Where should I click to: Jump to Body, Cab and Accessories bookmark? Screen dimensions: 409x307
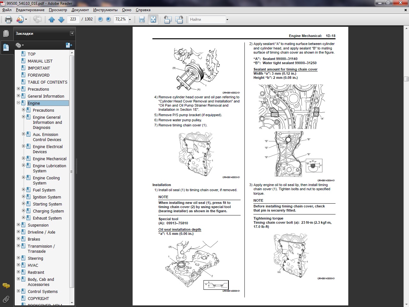(41, 282)
